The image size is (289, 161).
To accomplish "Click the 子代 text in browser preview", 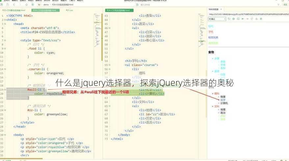I will (211, 32).
